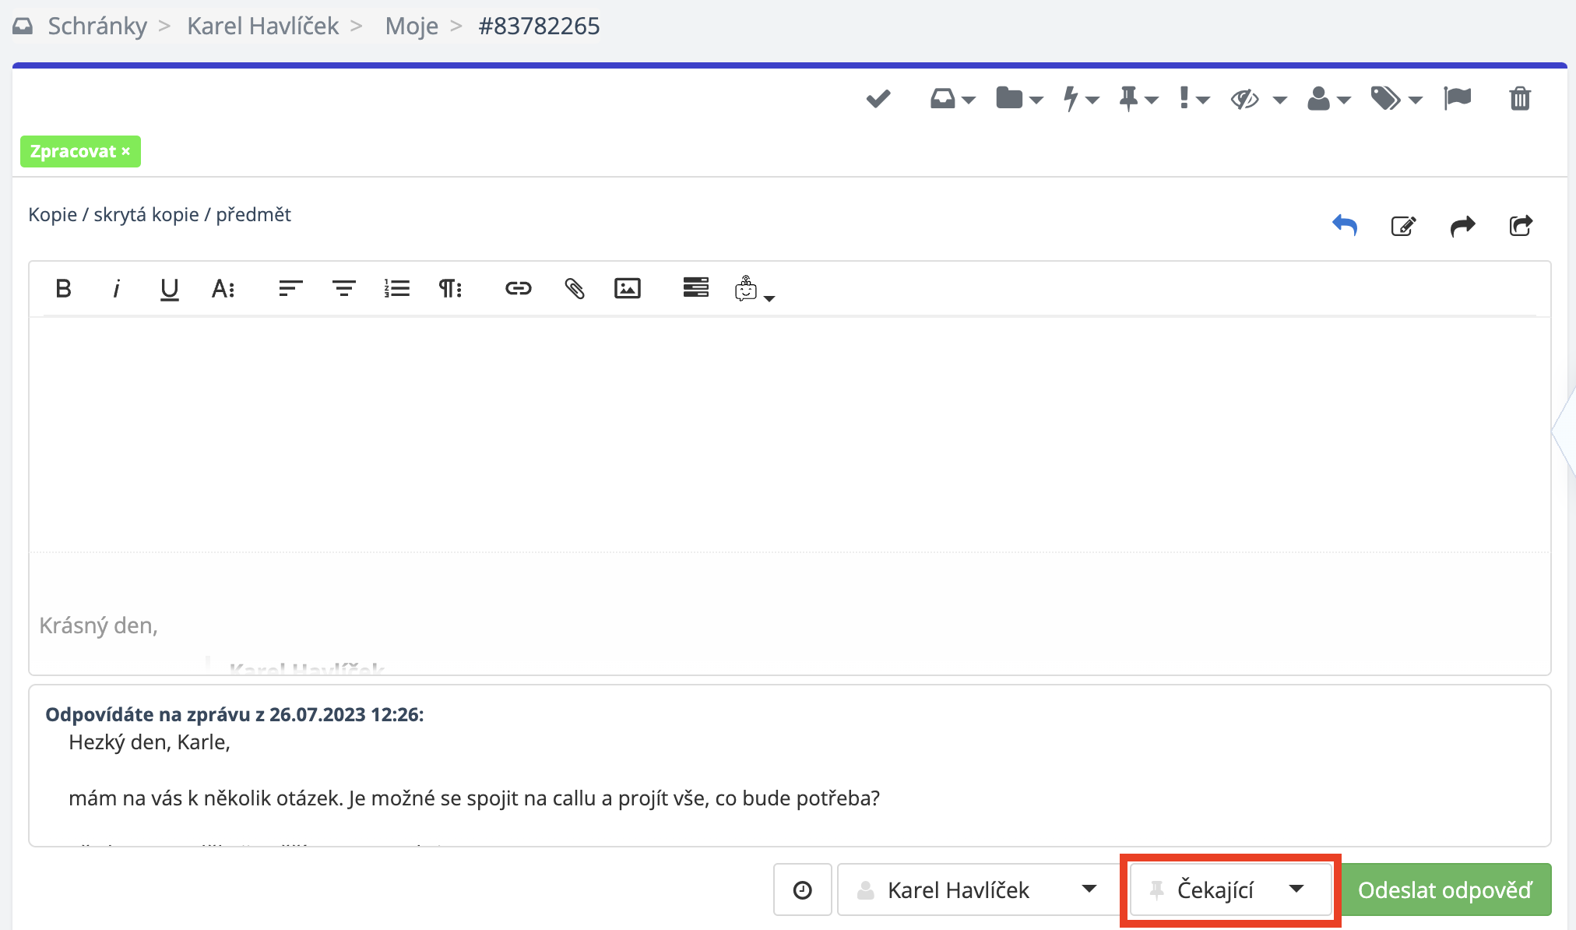Insert attachment with paperclip icon
Viewport: 1576px width, 930px height.
tap(574, 289)
